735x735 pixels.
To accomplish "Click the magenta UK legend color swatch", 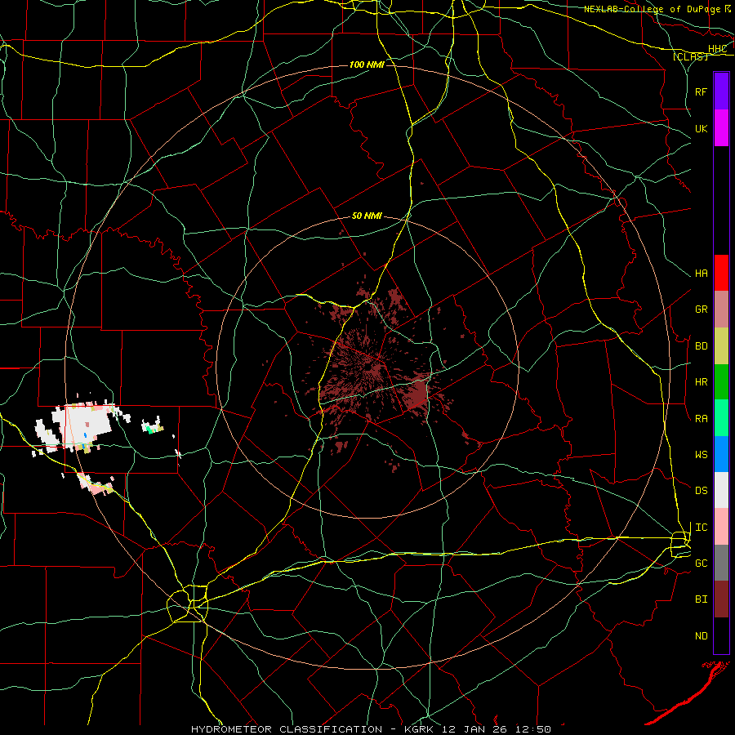I will [721, 128].
